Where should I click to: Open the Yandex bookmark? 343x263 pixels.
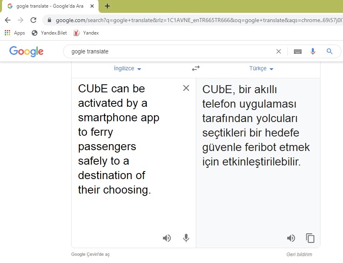pos(86,33)
